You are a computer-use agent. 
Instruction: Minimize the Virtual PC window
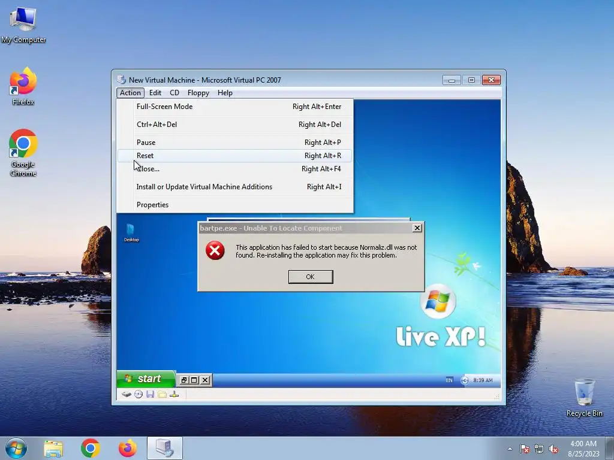click(x=452, y=80)
